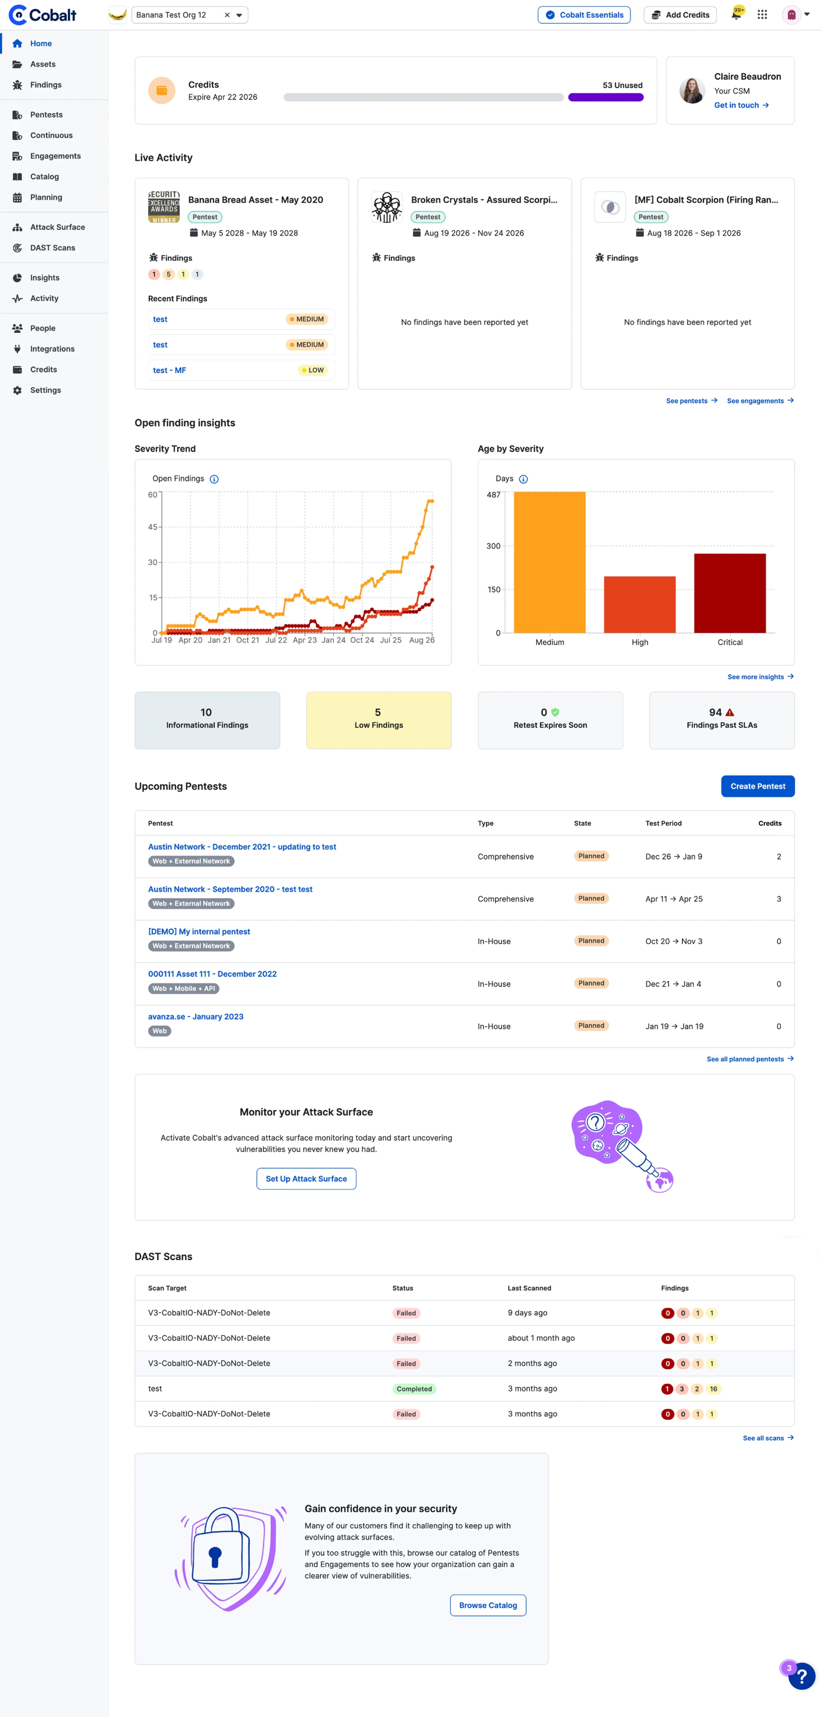
Task: Click the Medium bar in Age by Severity
Action: click(550, 563)
